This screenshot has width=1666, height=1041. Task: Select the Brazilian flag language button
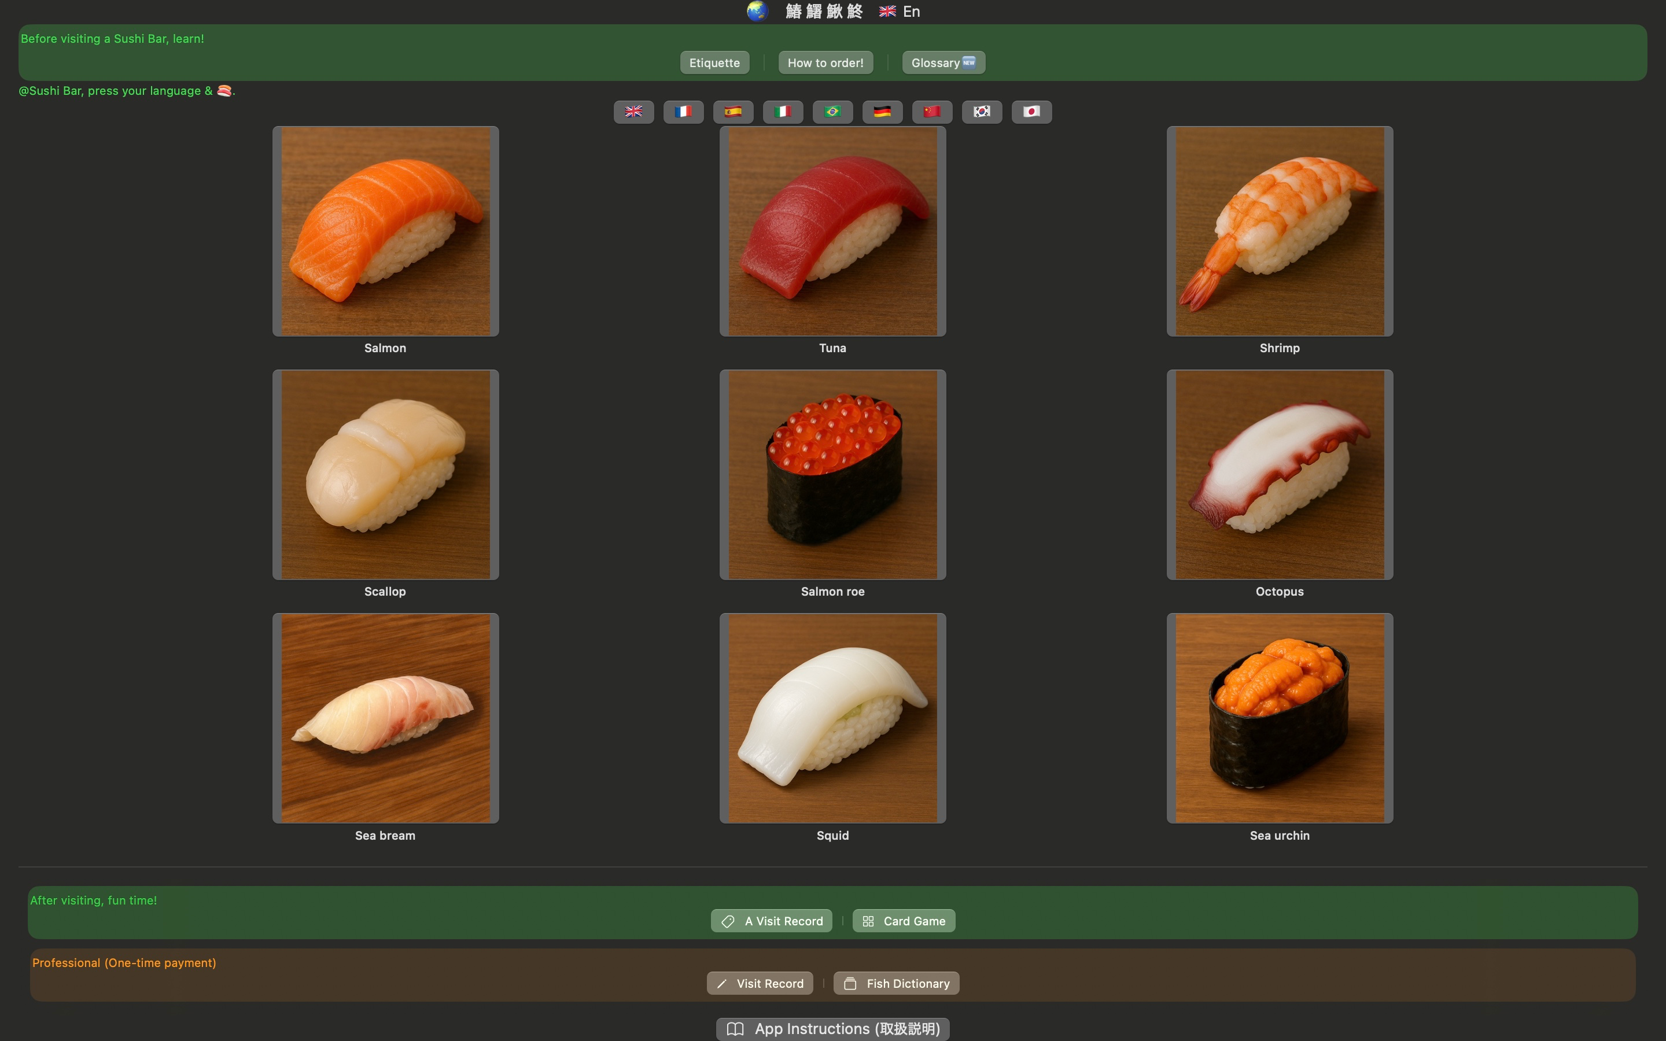832,112
